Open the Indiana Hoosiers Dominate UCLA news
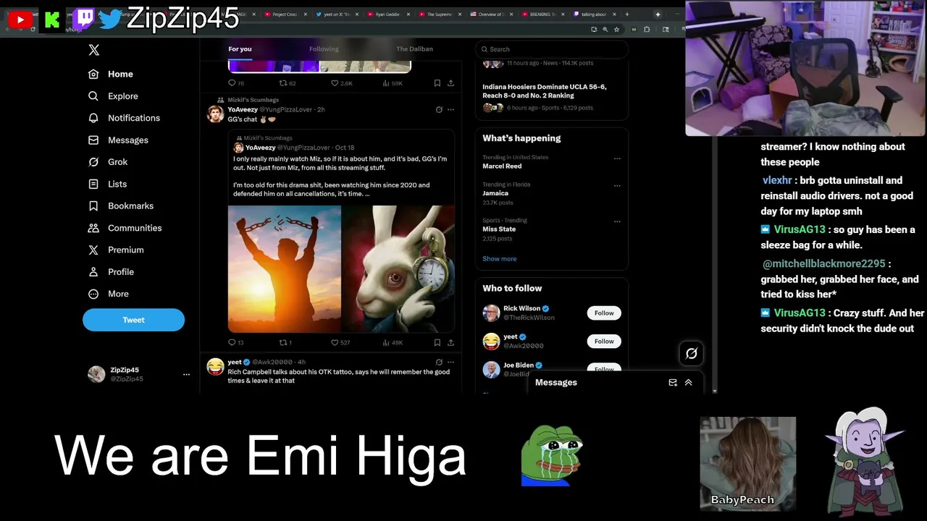The width and height of the screenshot is (927, 521). point(545,91)
